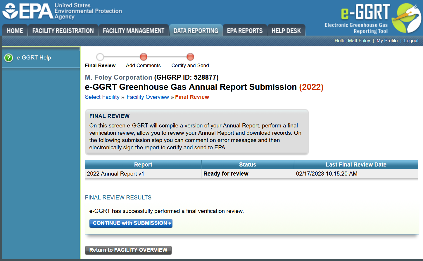Image resolution: width=423 pixels, height=261 pixels.
Task: Click the Last Final Review Date header
Action: tap(356, 164)
